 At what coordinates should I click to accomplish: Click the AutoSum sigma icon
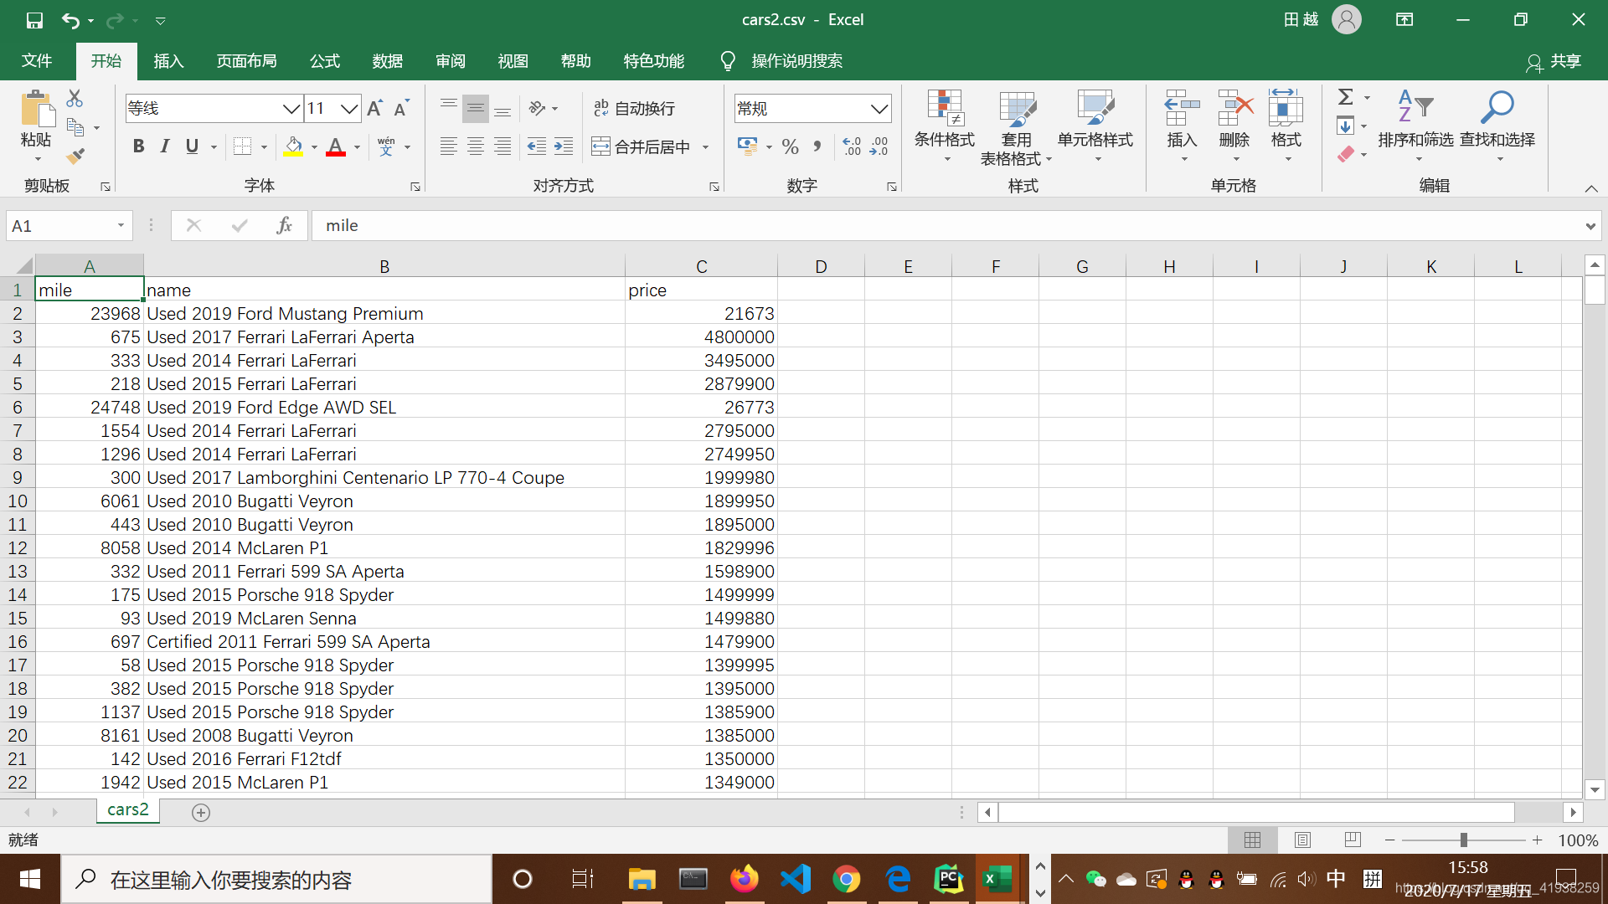[1345, 97]
